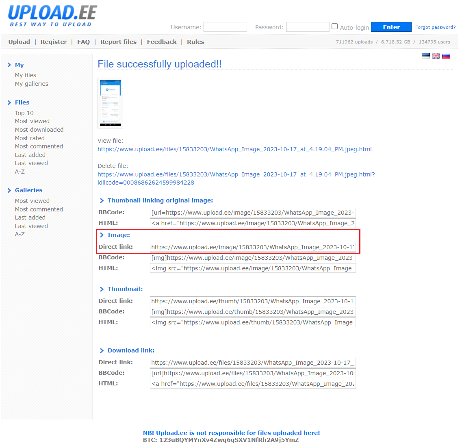The width and height of the screenshot is (462, 448).
Task: Open the uploaded image thumbnail preview
Action: tap(110, 103)
